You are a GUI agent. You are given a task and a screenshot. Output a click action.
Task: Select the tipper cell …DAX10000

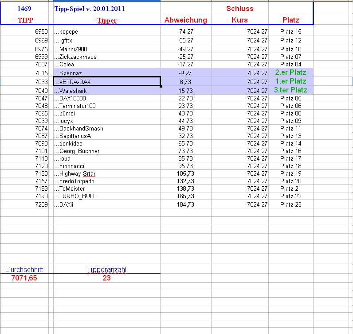[x=107, y=98]
